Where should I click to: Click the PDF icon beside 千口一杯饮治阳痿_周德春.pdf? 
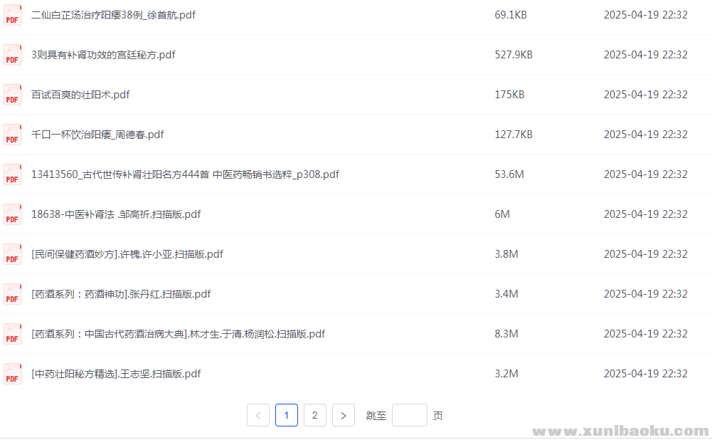pos(13,134)
